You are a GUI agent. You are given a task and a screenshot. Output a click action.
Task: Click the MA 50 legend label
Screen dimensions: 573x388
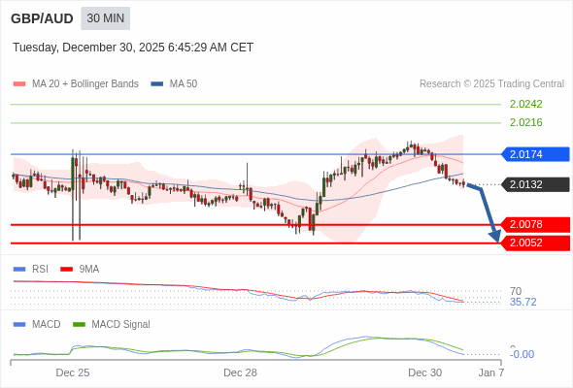coord(184,84)
